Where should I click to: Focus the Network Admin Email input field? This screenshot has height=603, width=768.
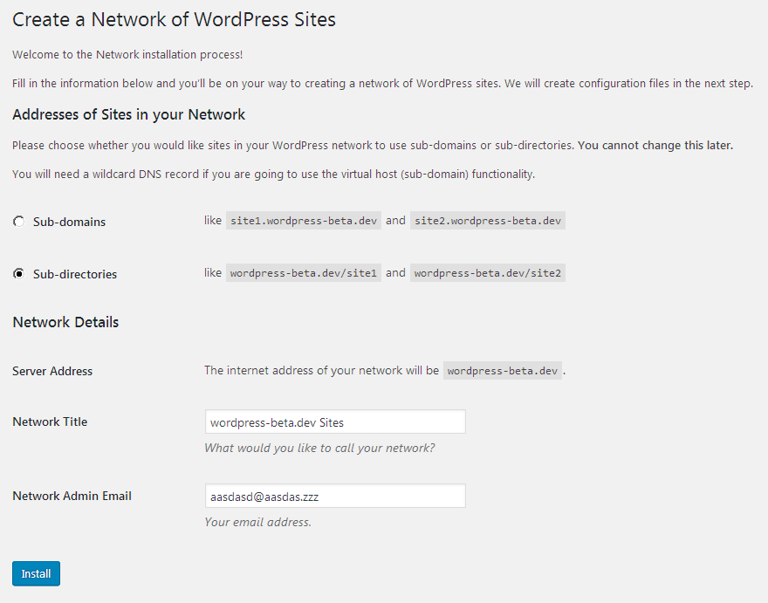(x=335, y=496)
